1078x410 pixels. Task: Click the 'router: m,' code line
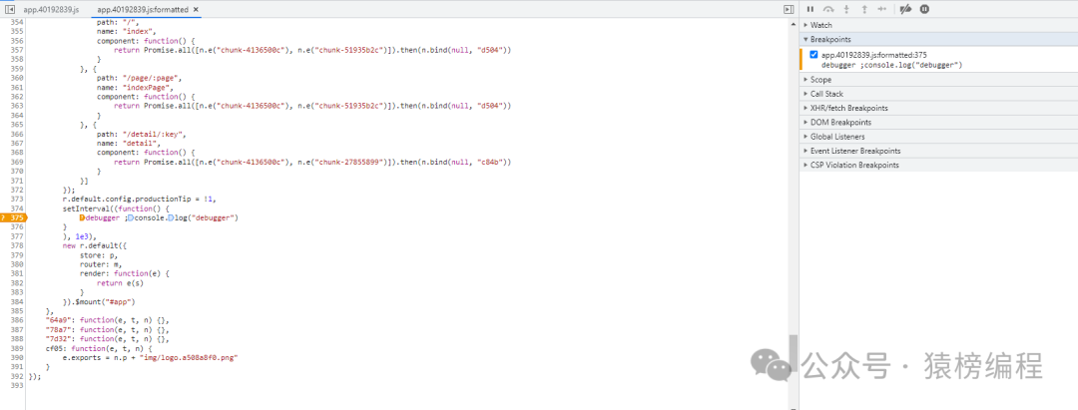coord(101,263)
